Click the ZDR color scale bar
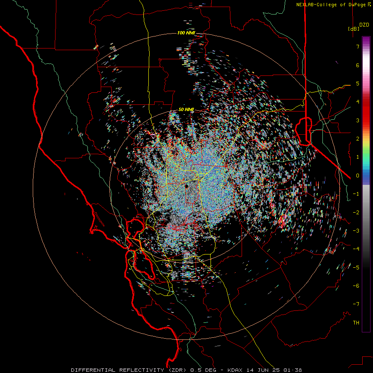Viewport: 373px width, 373px height. 366,184
